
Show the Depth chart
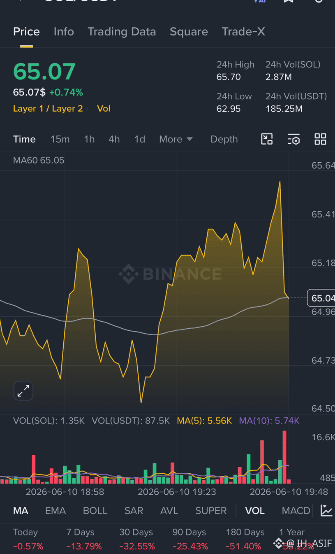224,139
